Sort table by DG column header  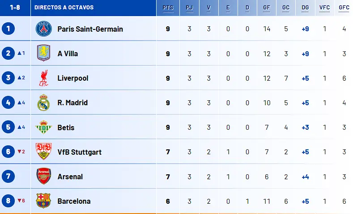point(305,8)
